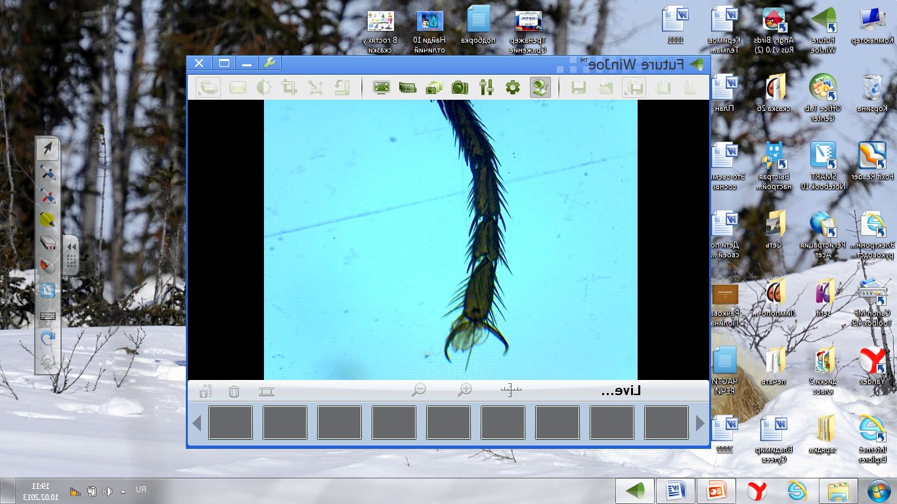Click the webcam live view icon
The width and height of the screenshot is (897, 504).
pyautogui.click(x=540, y=87)
